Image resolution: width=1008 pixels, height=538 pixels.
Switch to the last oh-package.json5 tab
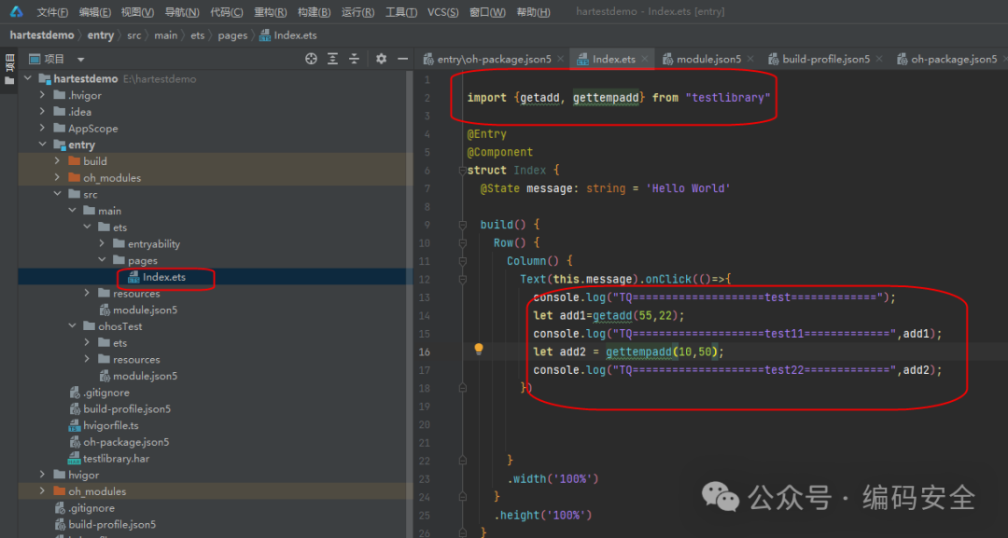click(x=947, y=59)
